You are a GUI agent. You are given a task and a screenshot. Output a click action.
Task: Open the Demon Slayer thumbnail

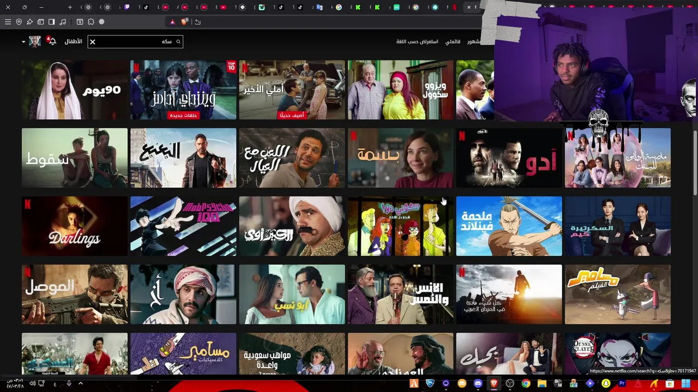click(618, 354)
